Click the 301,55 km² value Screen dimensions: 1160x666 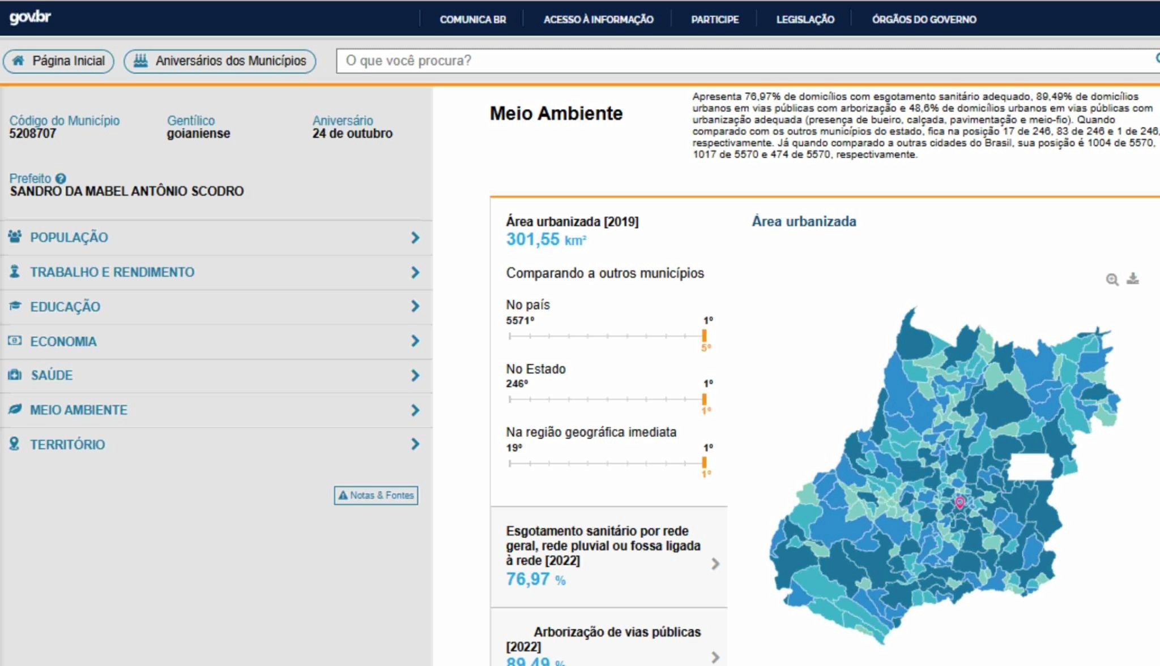[x=546, y=239]
